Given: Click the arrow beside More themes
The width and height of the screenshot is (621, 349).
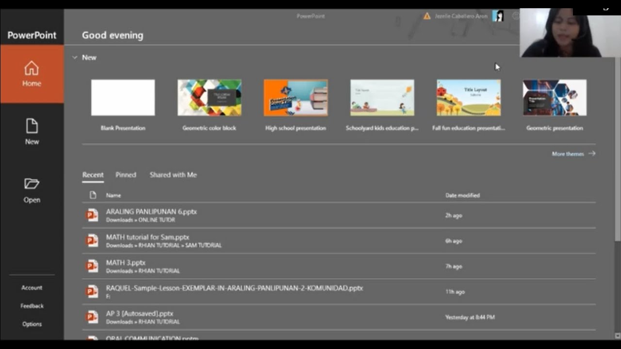Looking at the screenshot, I should 591,154.
